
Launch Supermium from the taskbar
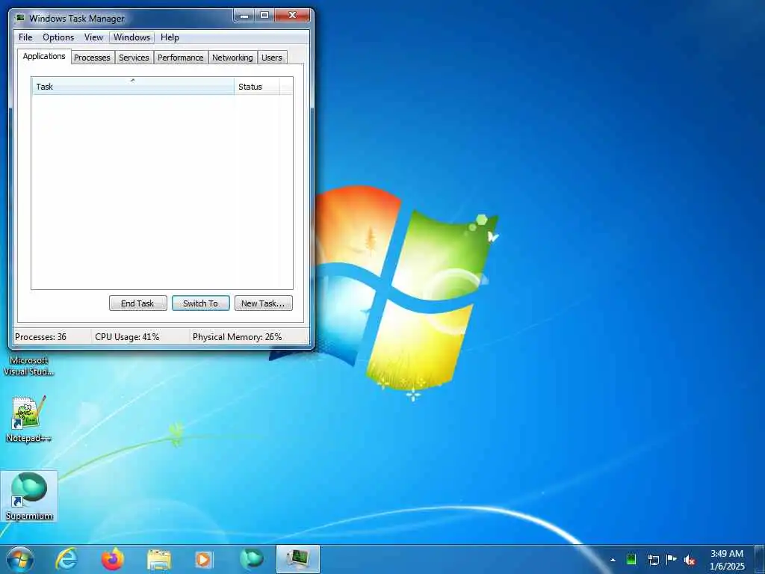click(252, 559)
